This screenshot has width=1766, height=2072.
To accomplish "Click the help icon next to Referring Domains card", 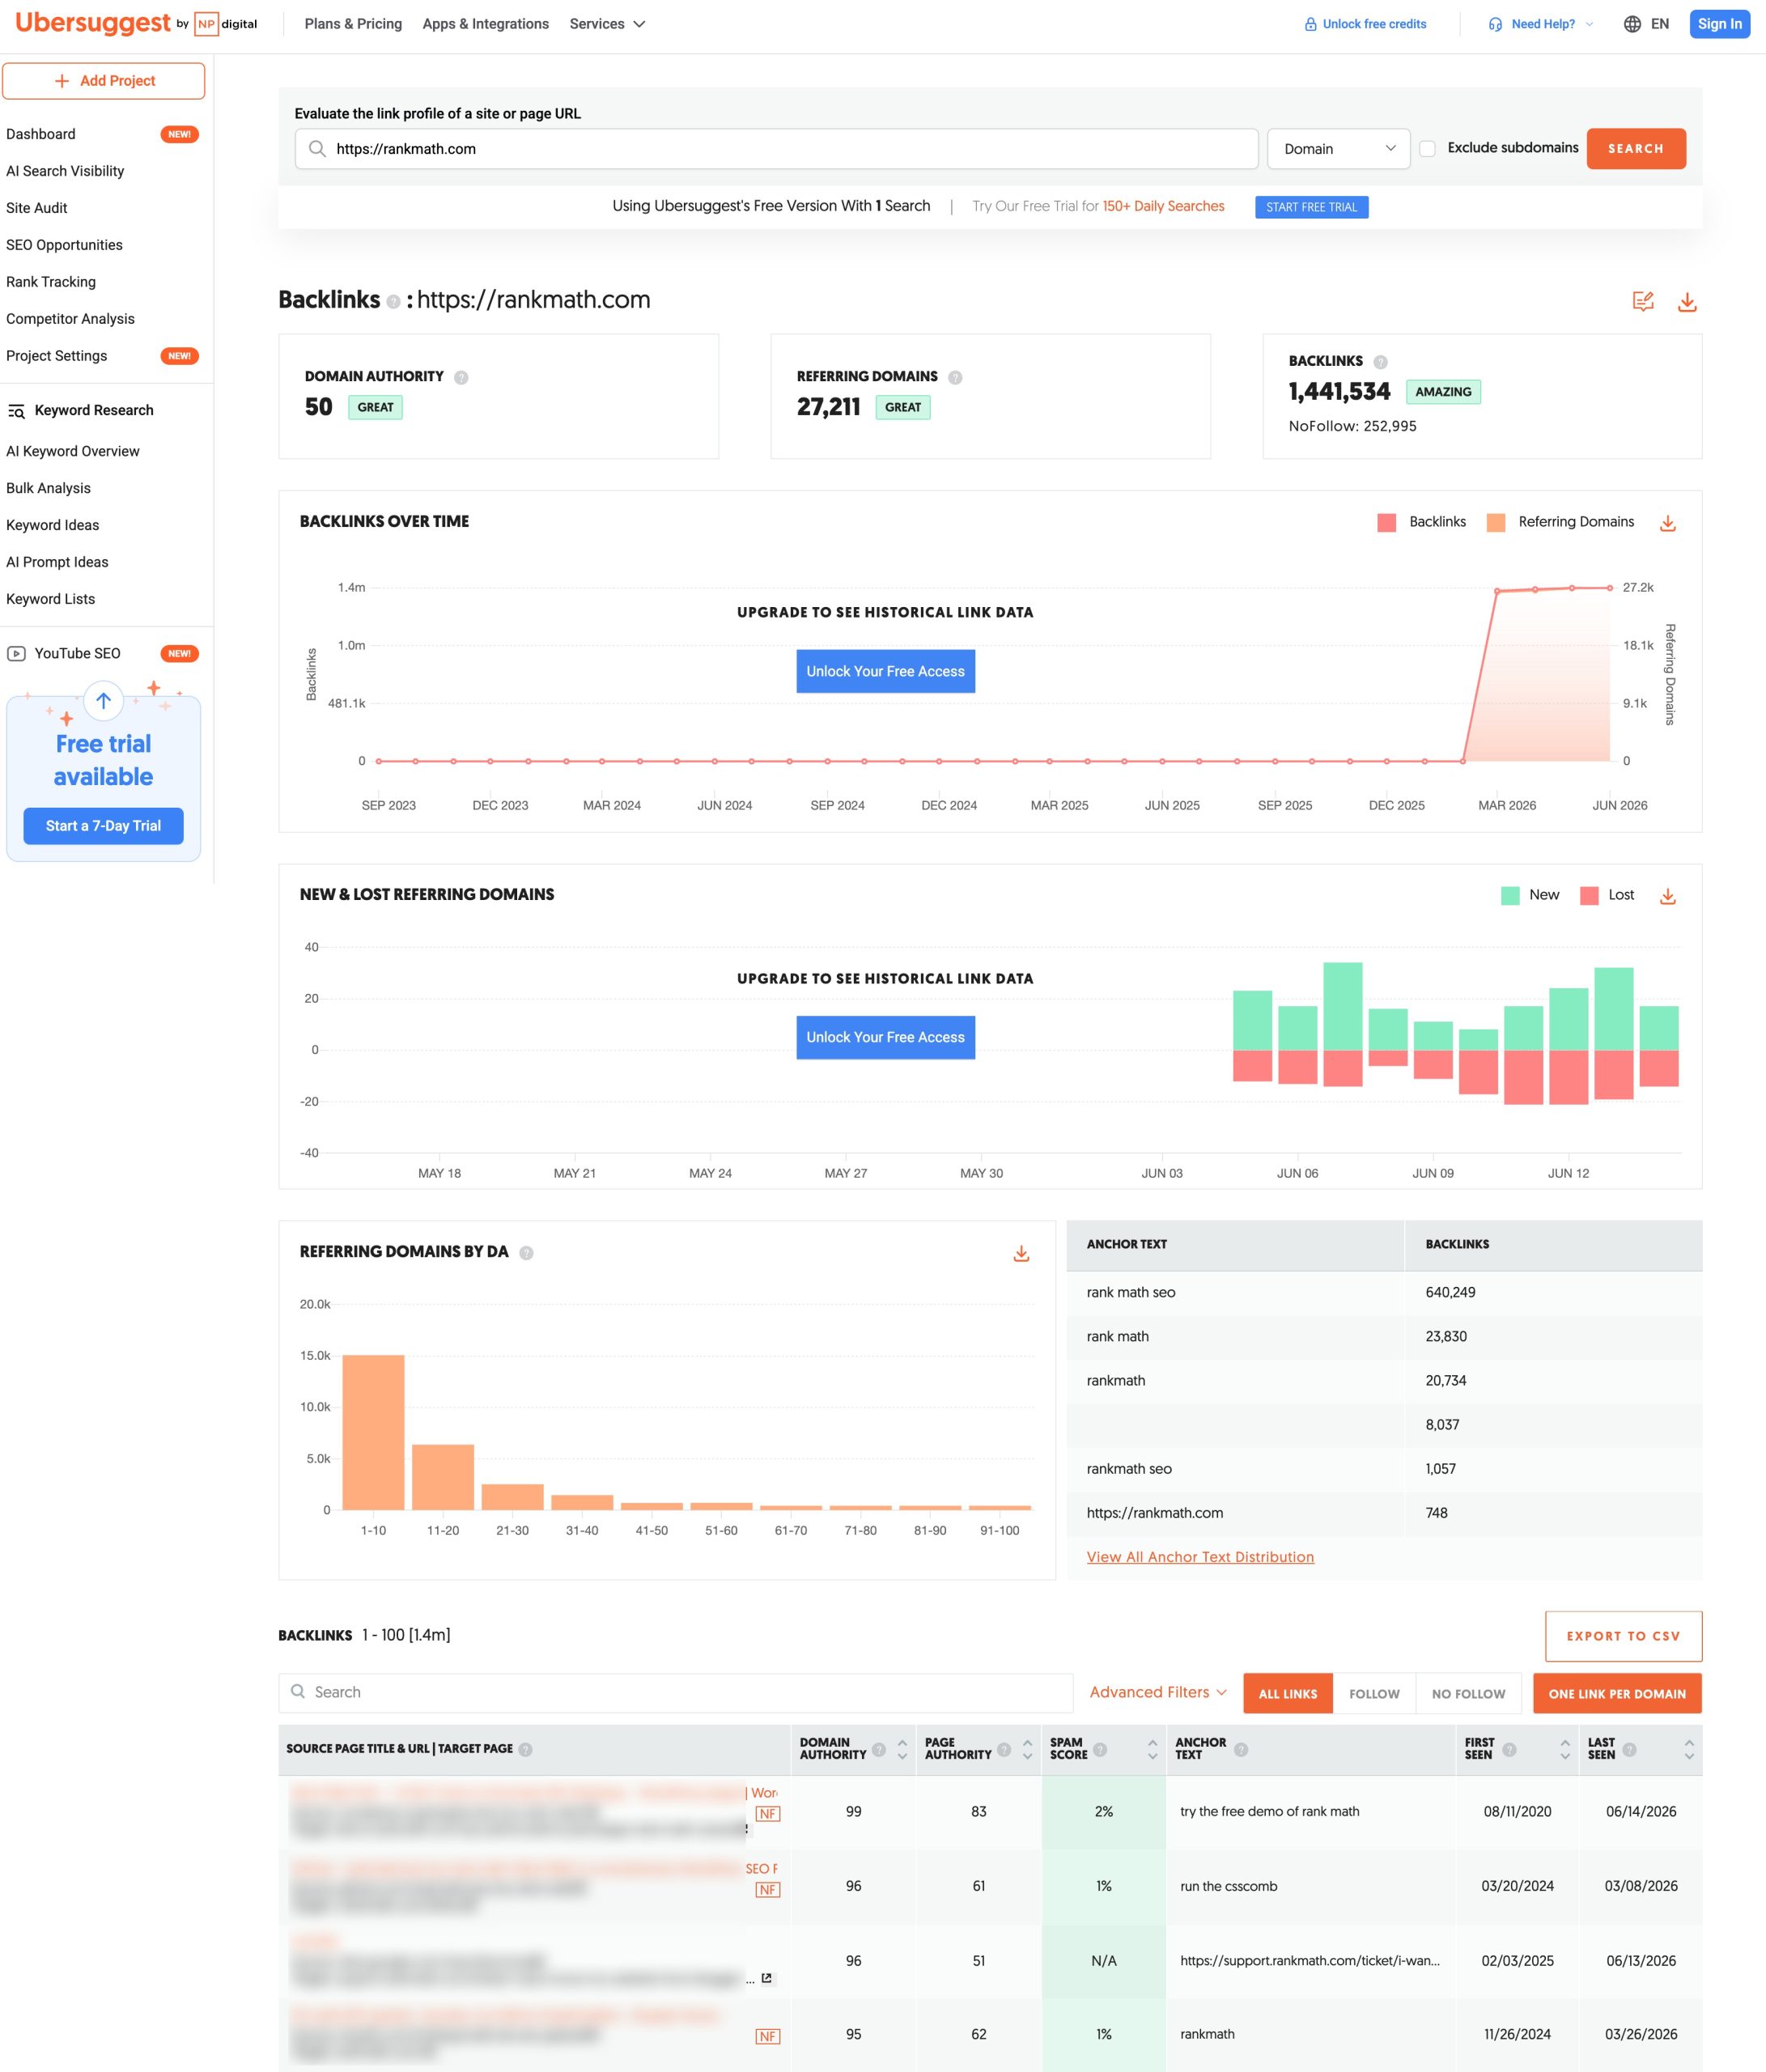I will pos(955,377).
